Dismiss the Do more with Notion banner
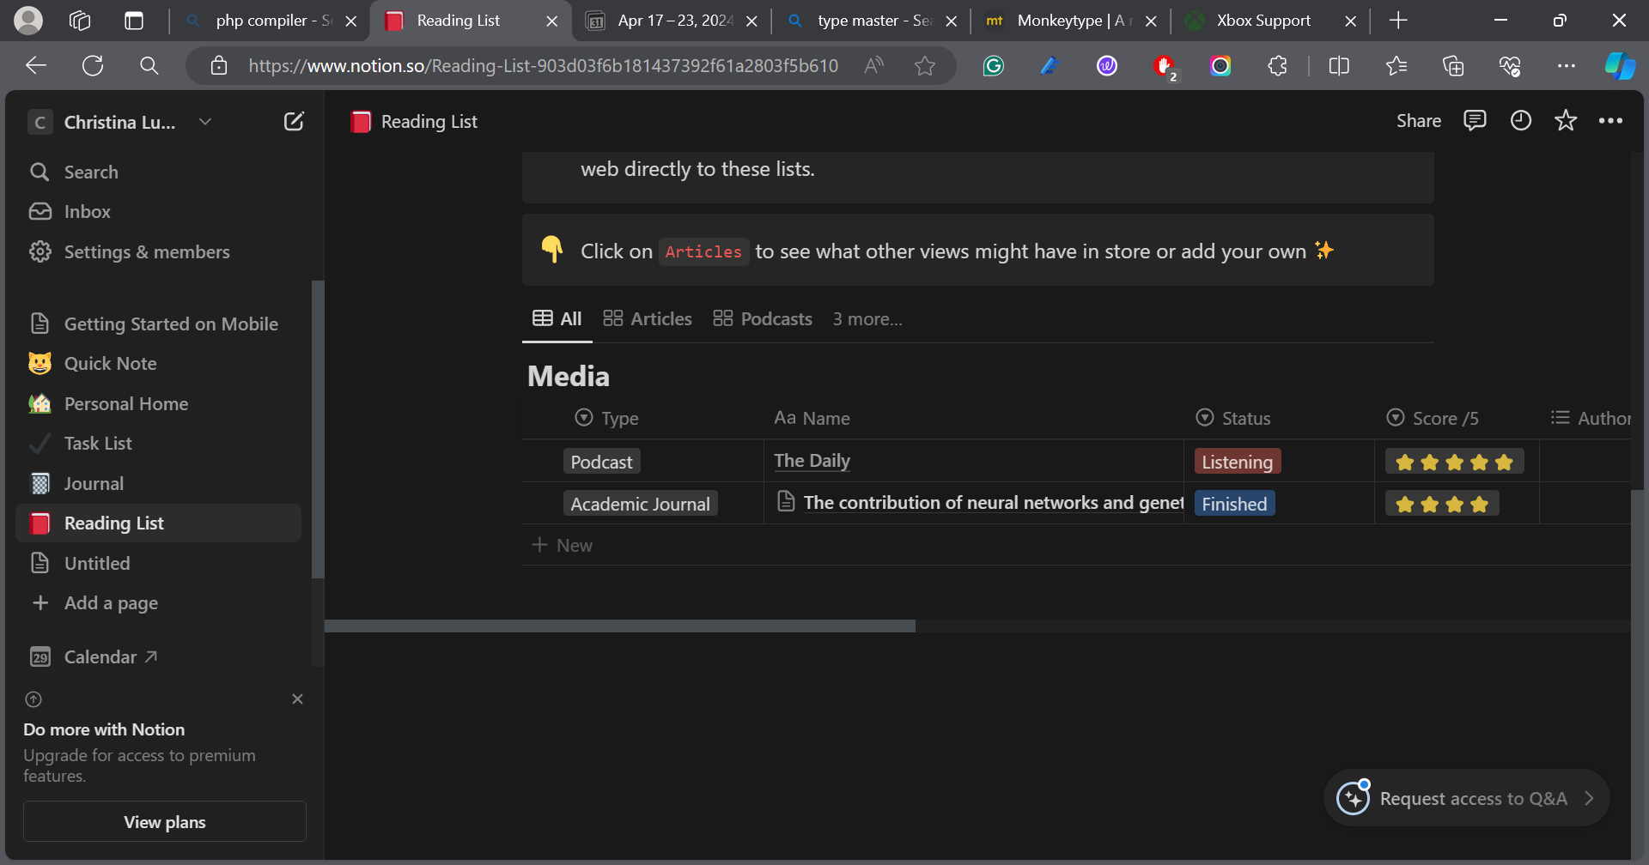This screenshot has height=865, width=1649. click(297, 699)
